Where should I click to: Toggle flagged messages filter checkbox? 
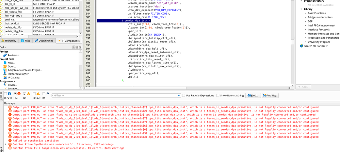coord(44,94)
